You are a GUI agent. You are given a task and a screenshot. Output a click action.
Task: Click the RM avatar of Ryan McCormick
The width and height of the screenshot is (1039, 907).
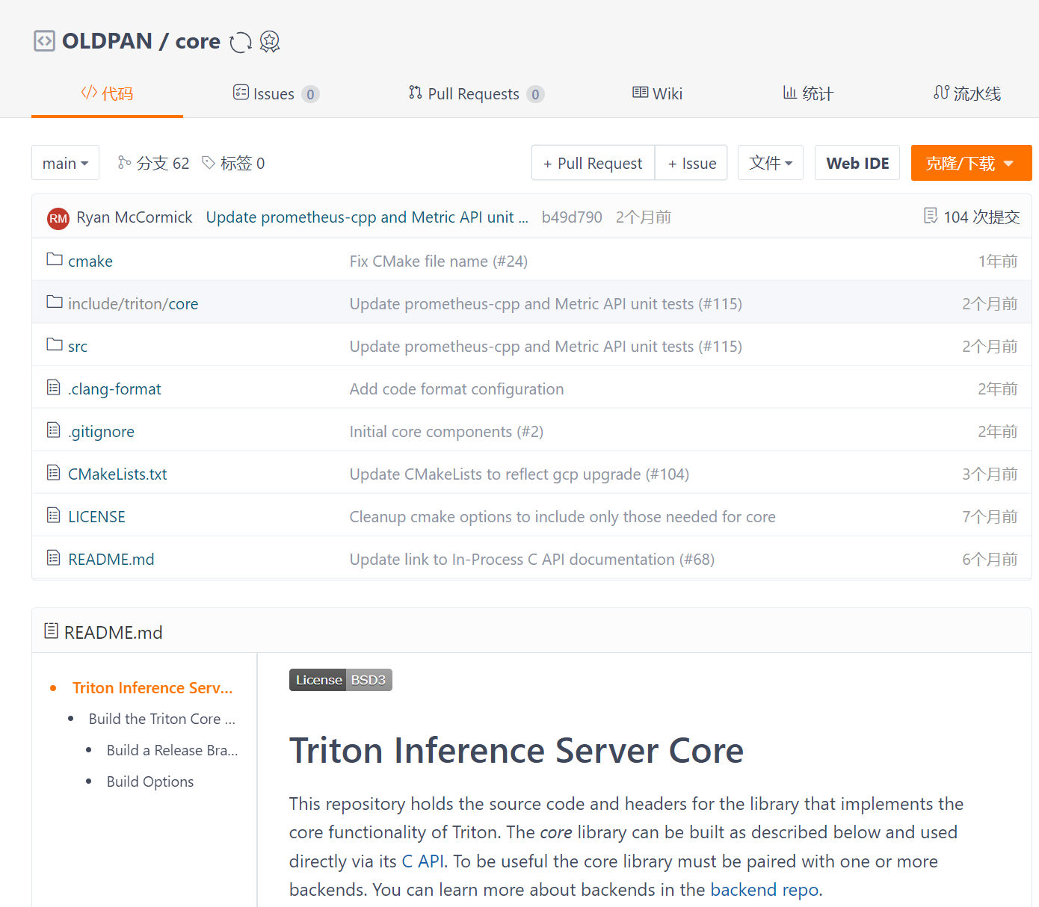pos(58,218)
